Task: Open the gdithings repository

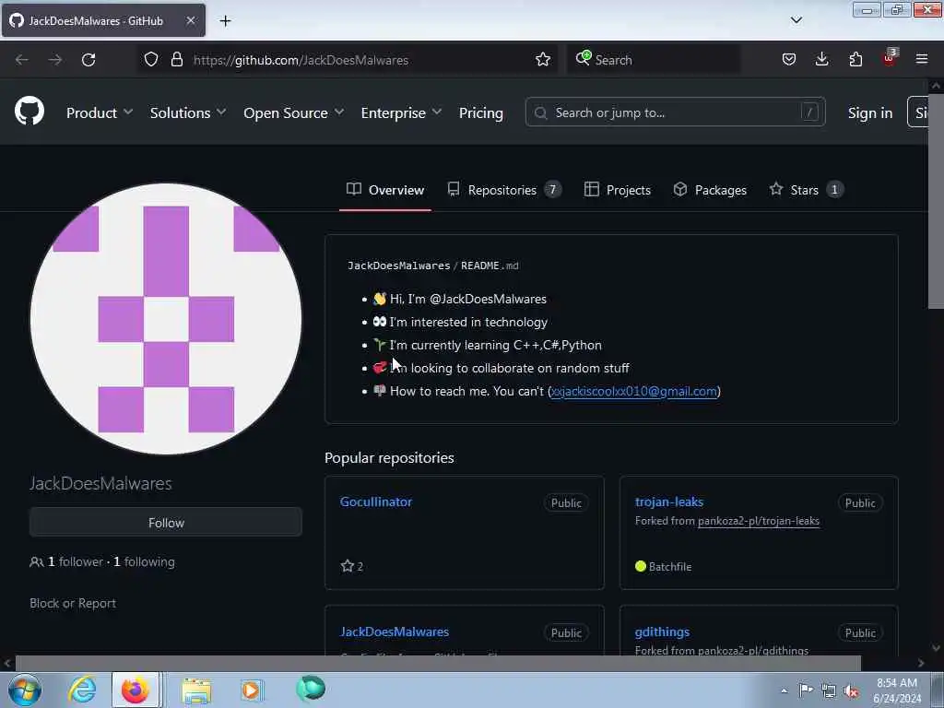Action: [662, 631]
